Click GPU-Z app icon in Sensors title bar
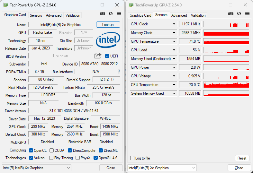This screenshot has width=253, height=173. [x=131, y=5]
